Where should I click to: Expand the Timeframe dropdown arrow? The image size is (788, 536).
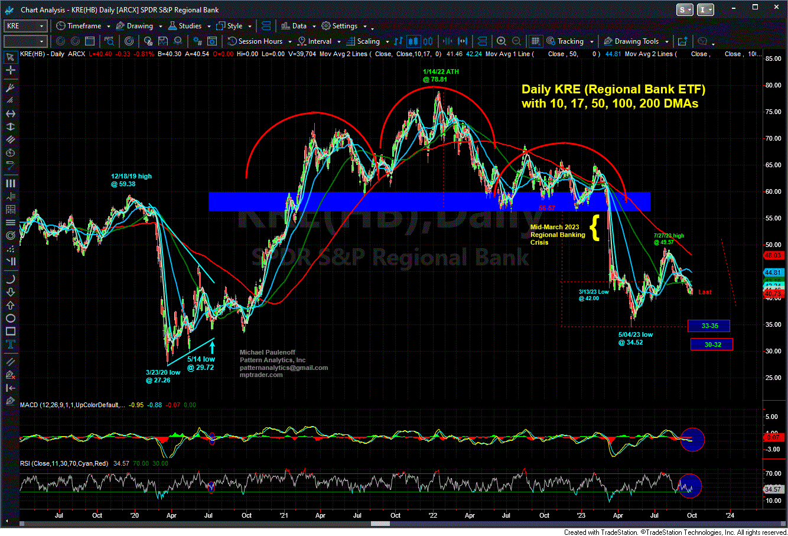(x=108, y=26)
